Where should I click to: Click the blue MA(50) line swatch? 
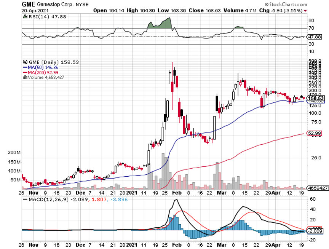[x=25, y=67]
